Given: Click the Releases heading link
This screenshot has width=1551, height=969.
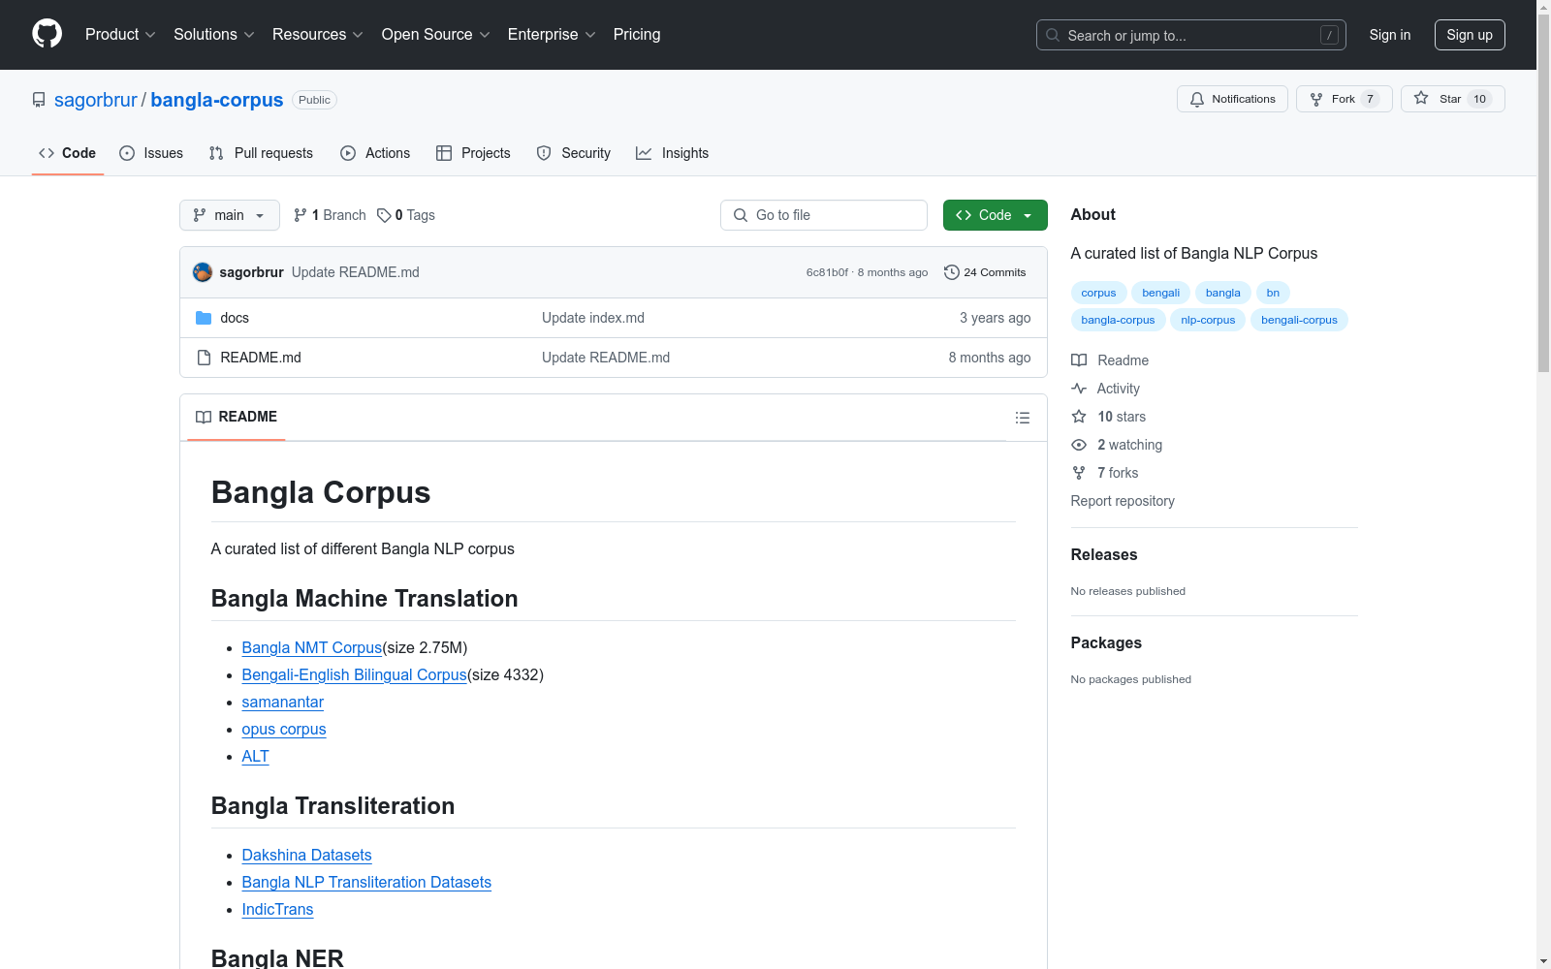Looking at the screenshot, I should [x=1104, y=555].
